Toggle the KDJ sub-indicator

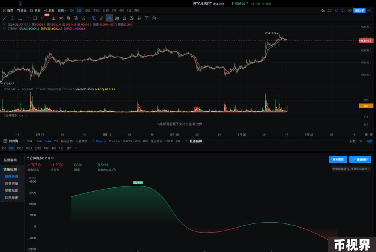137,141
